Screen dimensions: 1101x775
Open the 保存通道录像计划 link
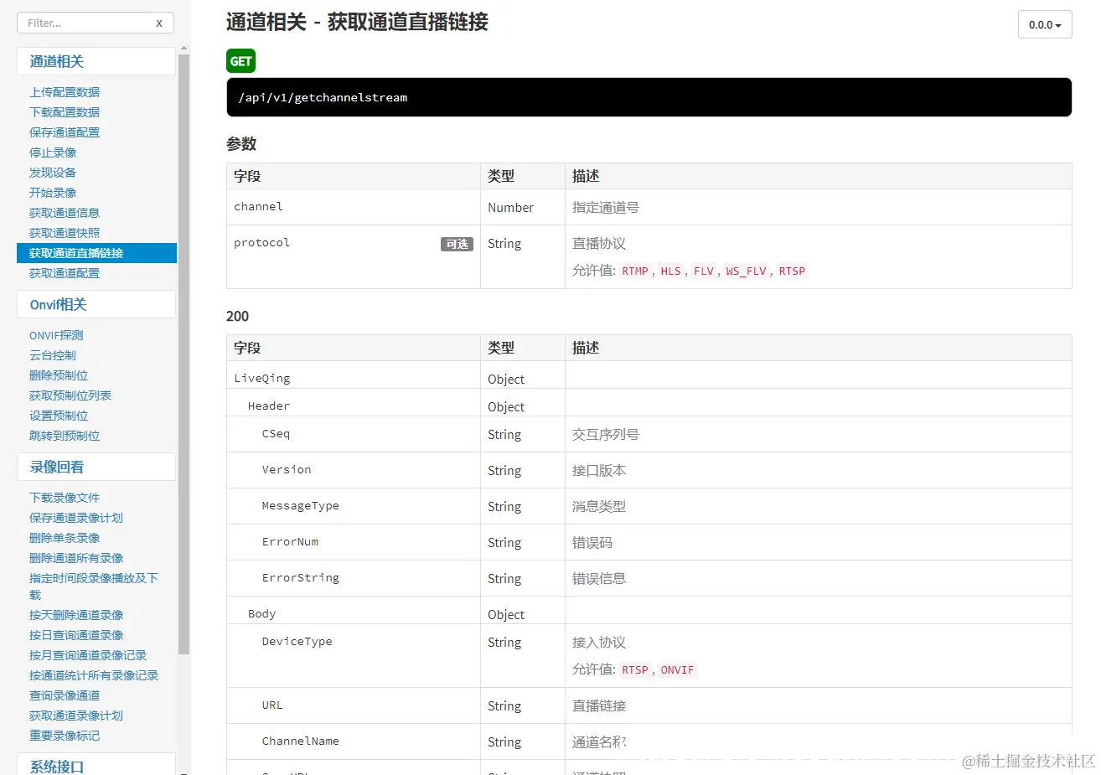76,518
